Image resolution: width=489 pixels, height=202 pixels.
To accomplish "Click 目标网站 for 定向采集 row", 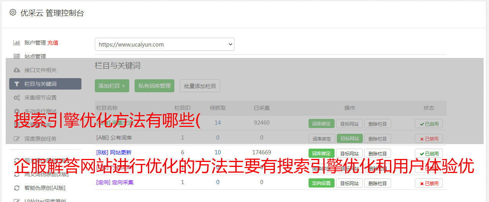I will 349,183.
